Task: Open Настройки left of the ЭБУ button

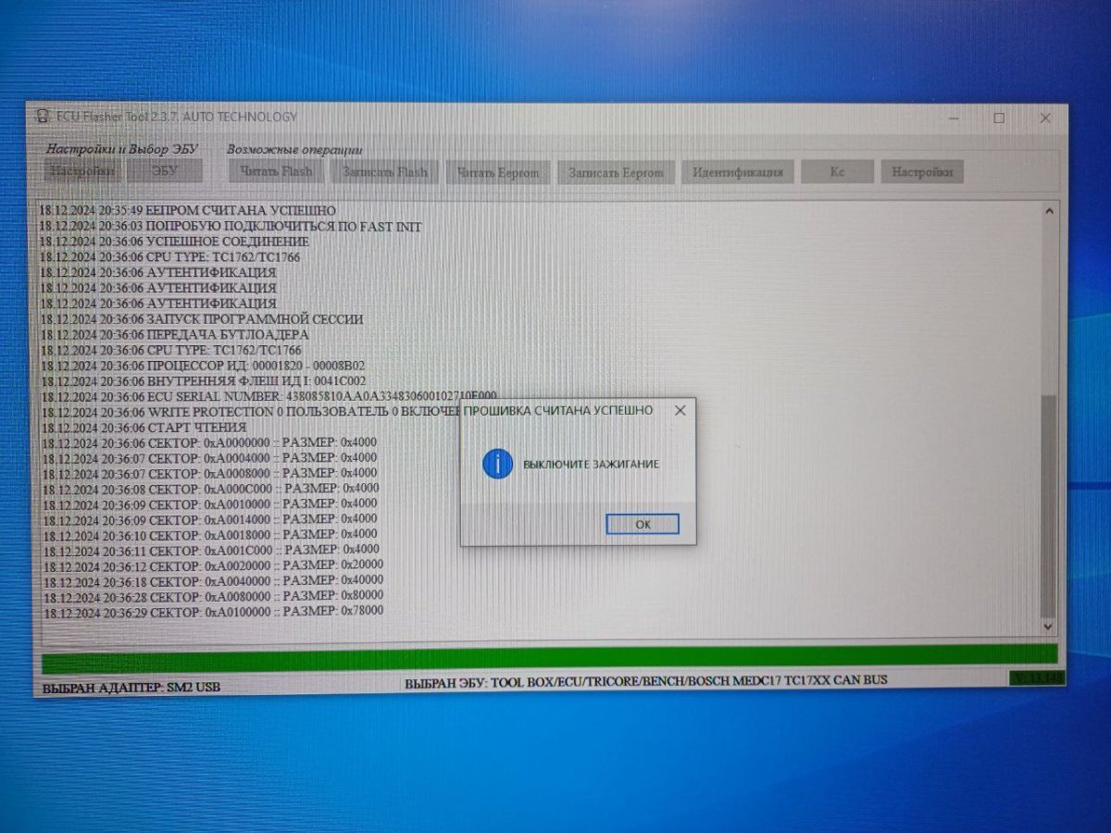Action: click(x=82, y=171)
